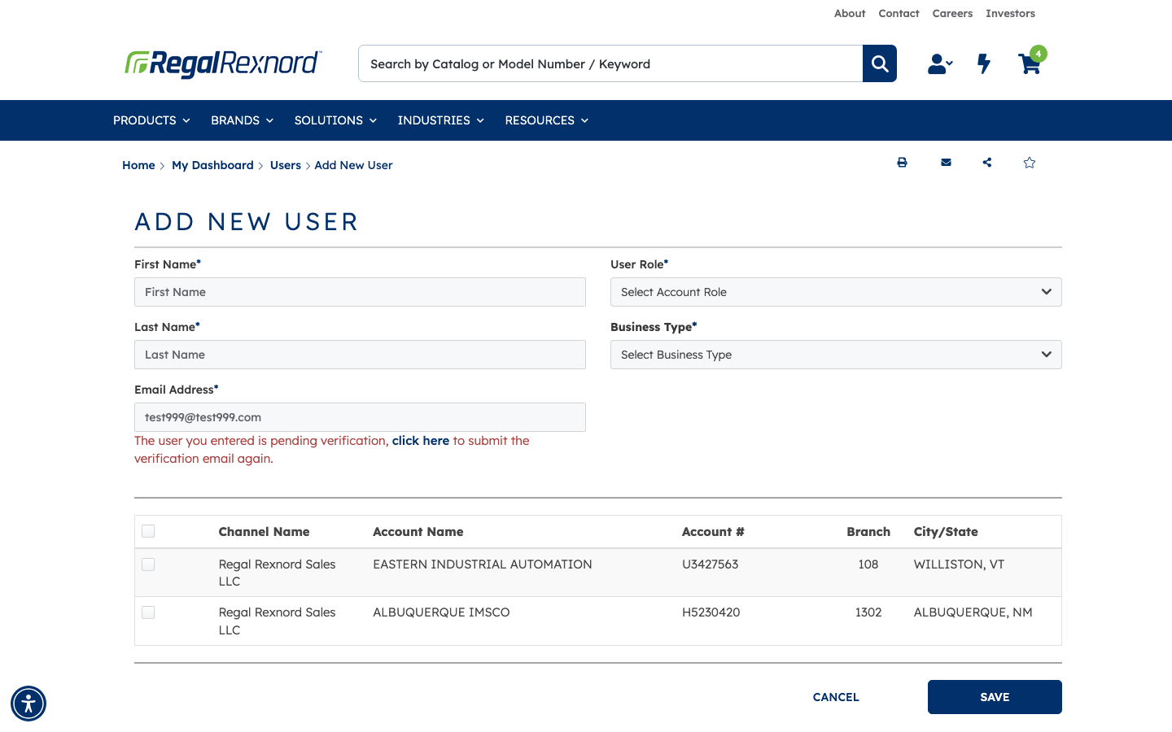Click the favorite star icon
This screenshot has width=1172, height=732.
point(1030,163)
